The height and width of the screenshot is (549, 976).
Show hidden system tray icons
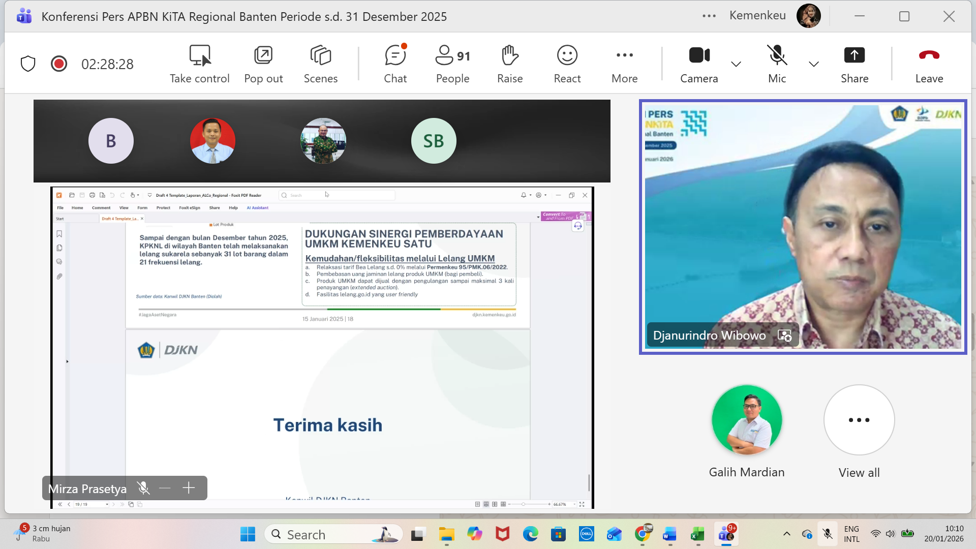click(x=786, y=534)
